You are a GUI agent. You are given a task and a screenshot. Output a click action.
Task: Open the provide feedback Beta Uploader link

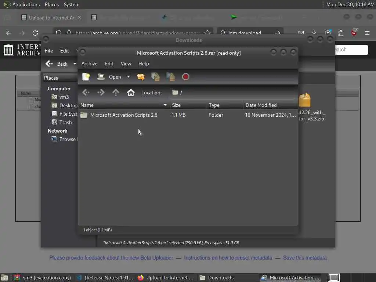point(111,257)
